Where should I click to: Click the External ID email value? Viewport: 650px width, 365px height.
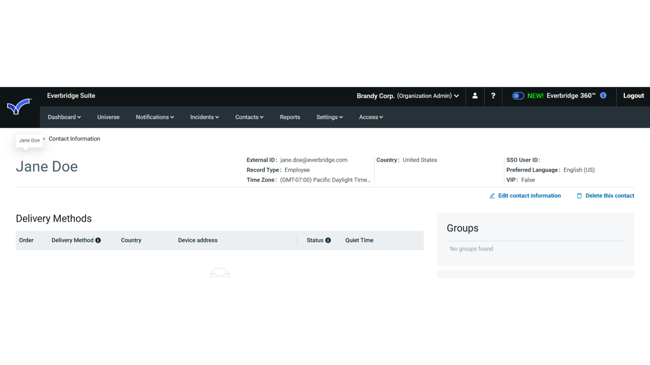point(314,160)
